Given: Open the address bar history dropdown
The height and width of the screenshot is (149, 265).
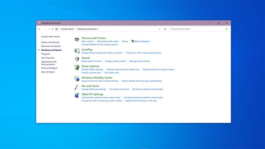Looking at the screenshot, I should point(160,29).
